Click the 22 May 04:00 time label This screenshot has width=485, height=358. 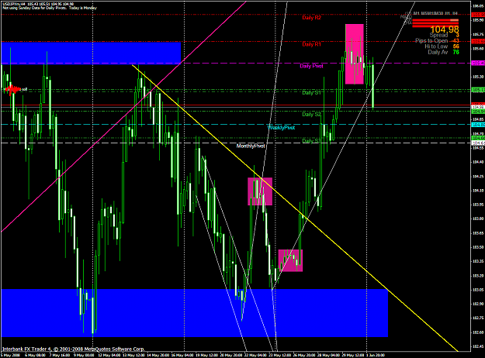[256, 355]
